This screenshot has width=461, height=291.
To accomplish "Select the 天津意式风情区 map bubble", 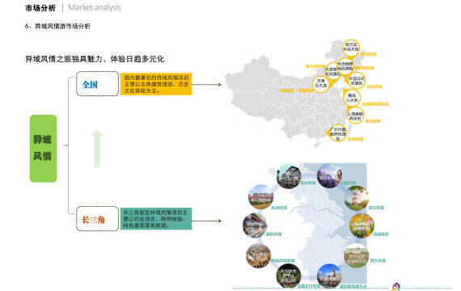I will 332,72.
